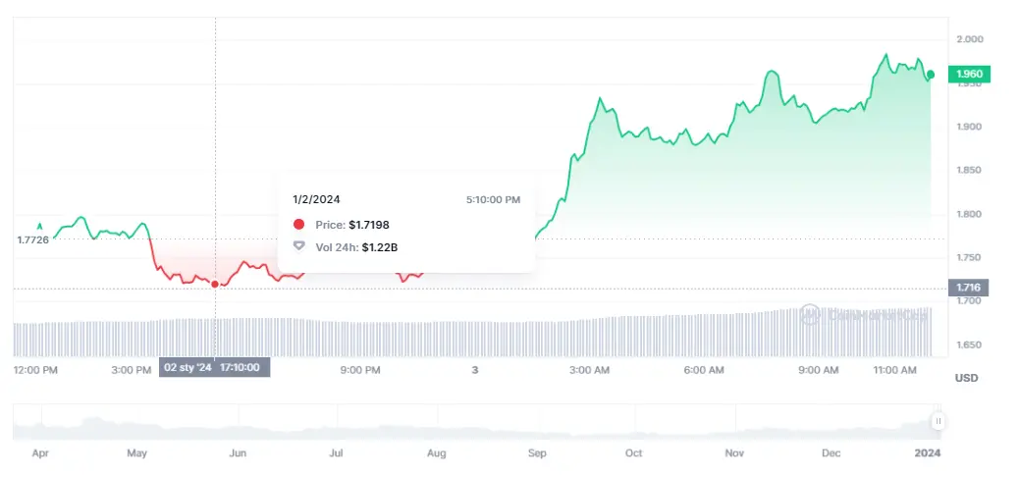The height and width of the screenshot is (477, 1019).
Task: Click 2024 on the navigator timeline
Action: 928,453
